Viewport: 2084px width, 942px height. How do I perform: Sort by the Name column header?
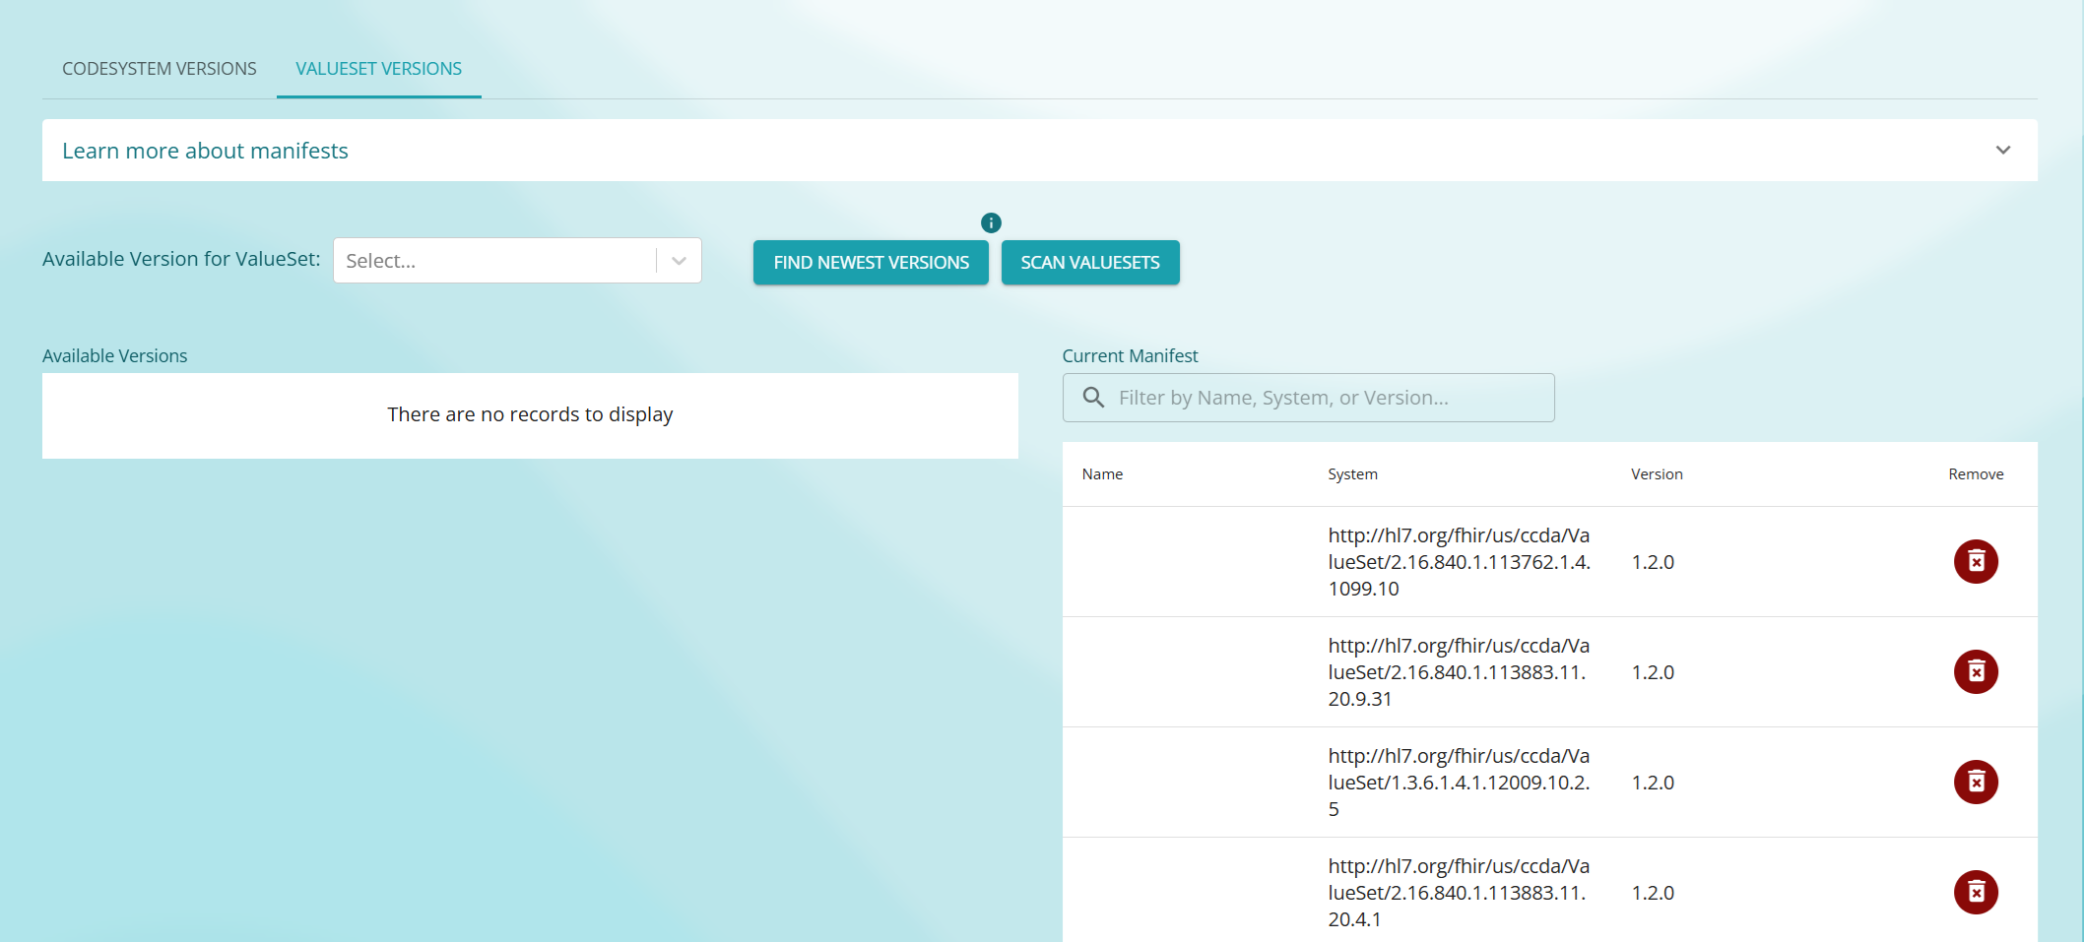(x=1102, y=474)
